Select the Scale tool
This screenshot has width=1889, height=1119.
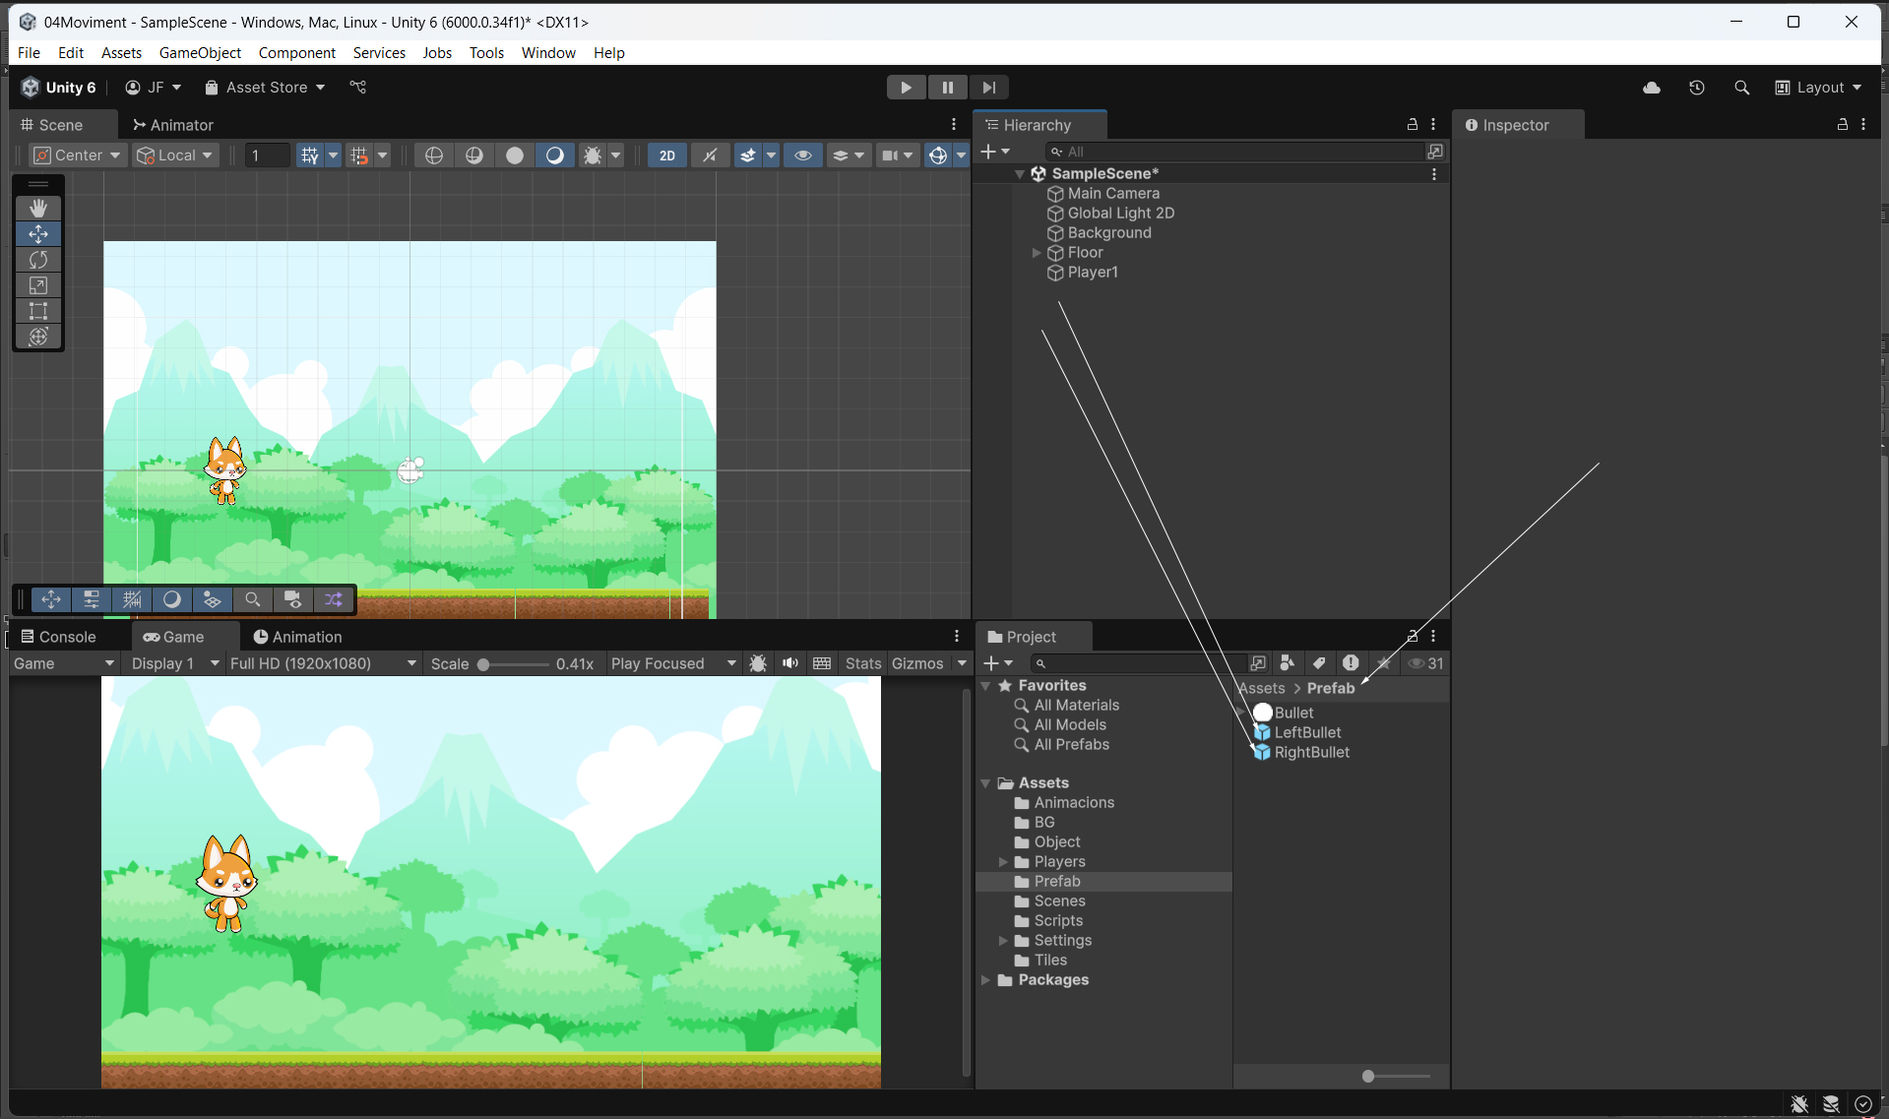(38, 285)
